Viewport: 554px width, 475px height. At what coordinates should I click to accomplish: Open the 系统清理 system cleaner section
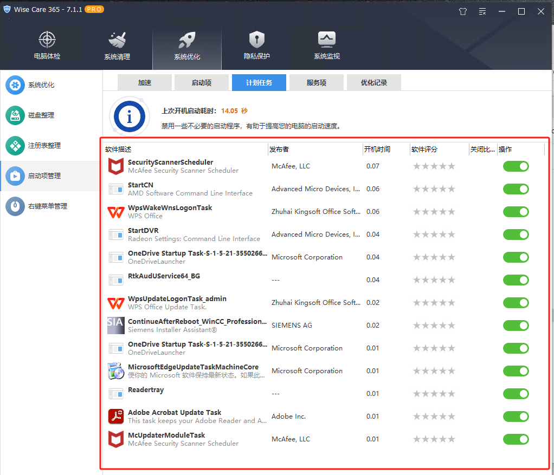click(x=117, y=46)
